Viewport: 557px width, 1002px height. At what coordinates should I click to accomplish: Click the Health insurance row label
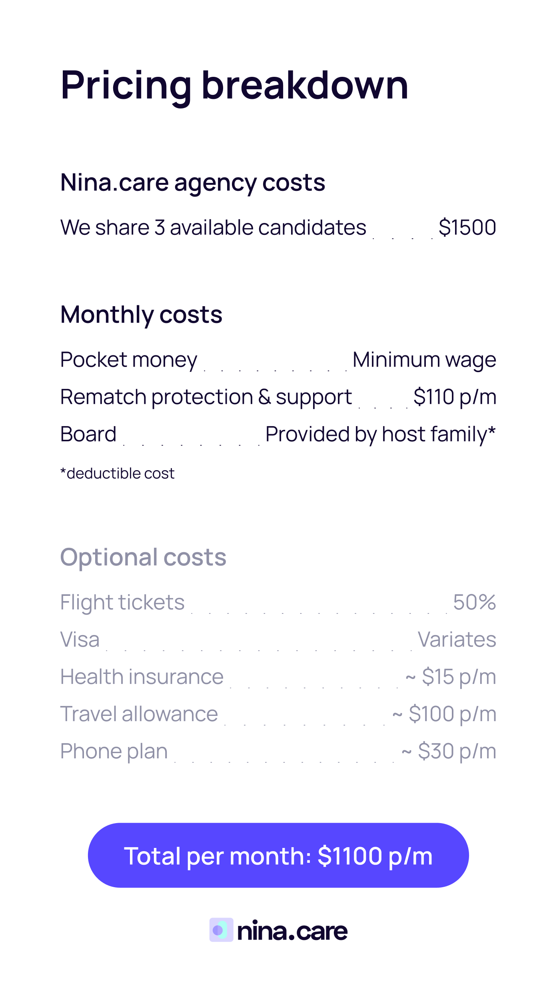coord(142,677)
